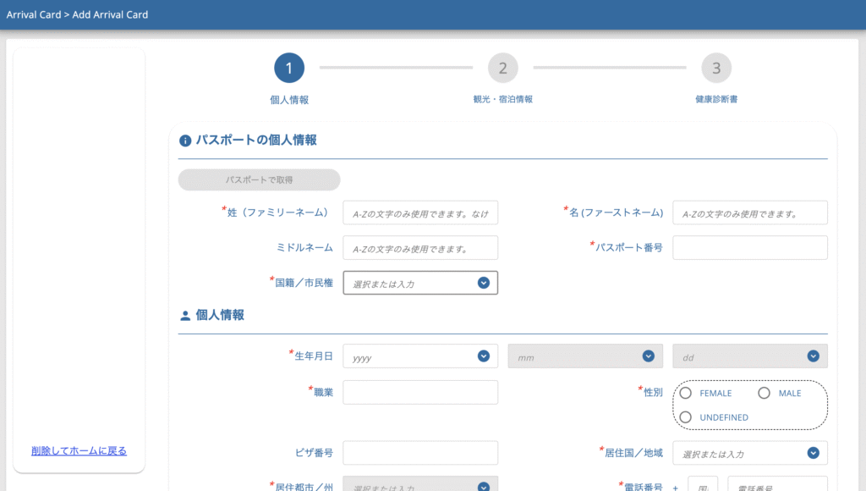The height and width of the screenshot is (491, 866).
Task: Go to step 3 健康診断書 circle
Action: pos(716,68)
